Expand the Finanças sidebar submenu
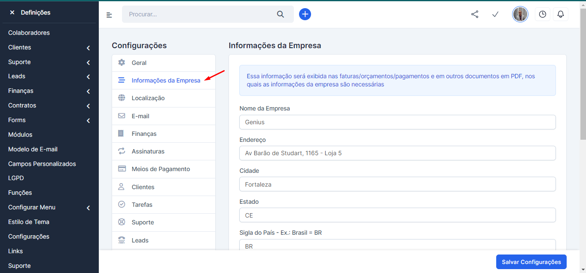This screenshot has height=273, width=586. 88,91
